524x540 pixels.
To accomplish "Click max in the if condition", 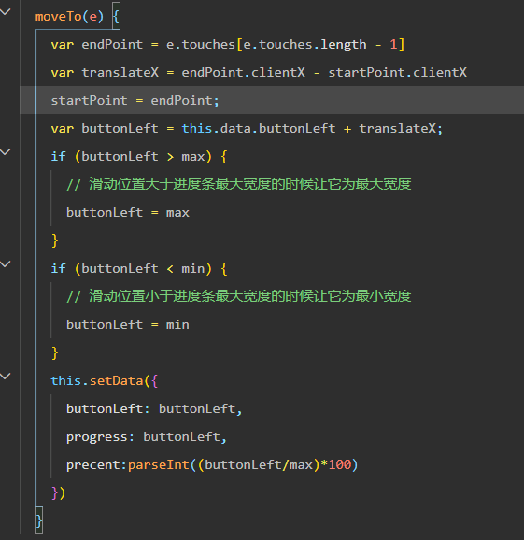I will point(193,157).
